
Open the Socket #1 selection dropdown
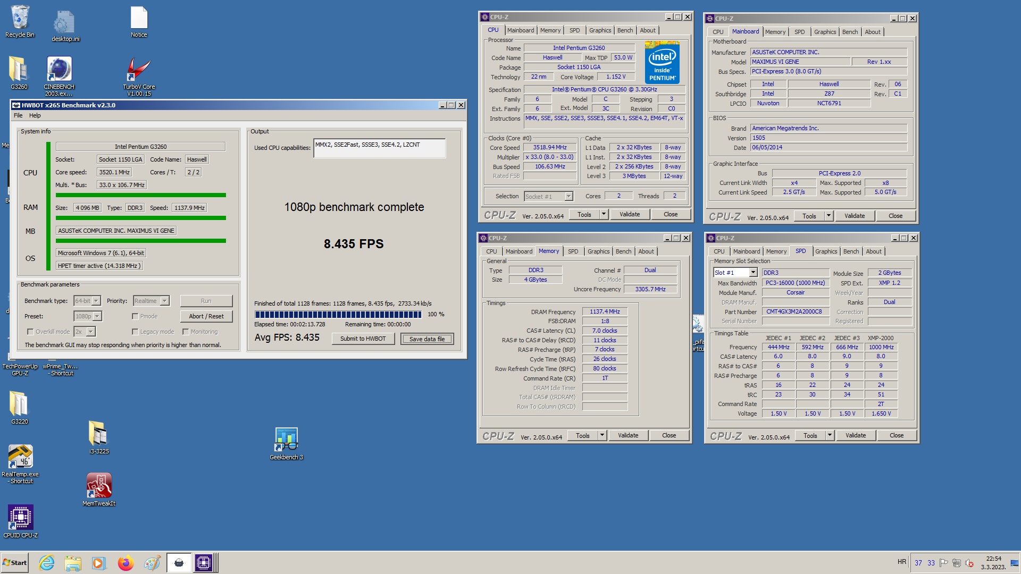tap(568, 197)
